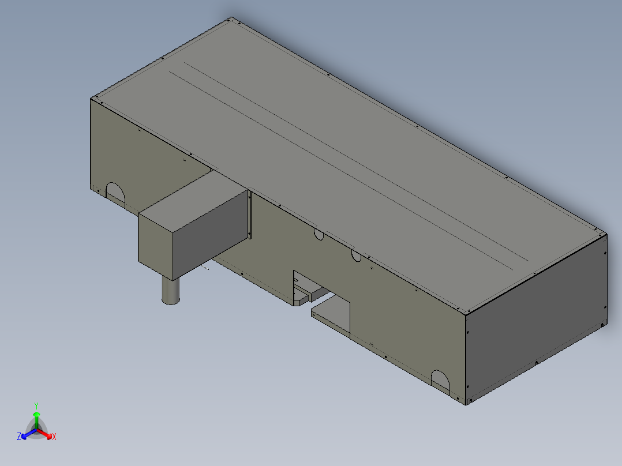Click the entire orientation triad indicator

click(x=36, y=427)
